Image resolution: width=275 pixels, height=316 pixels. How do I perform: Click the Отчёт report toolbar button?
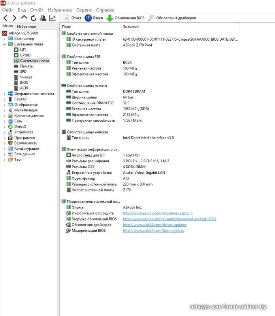[72, 18]
